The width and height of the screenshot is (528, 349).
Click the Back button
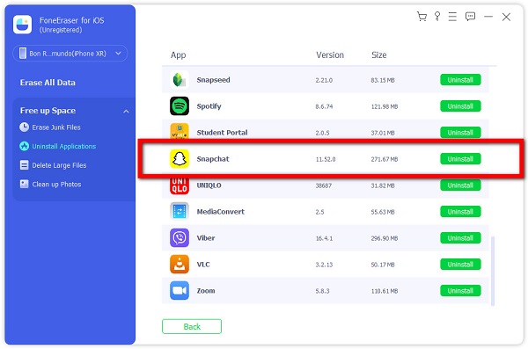pyautogui.click(x=192, y=326)
